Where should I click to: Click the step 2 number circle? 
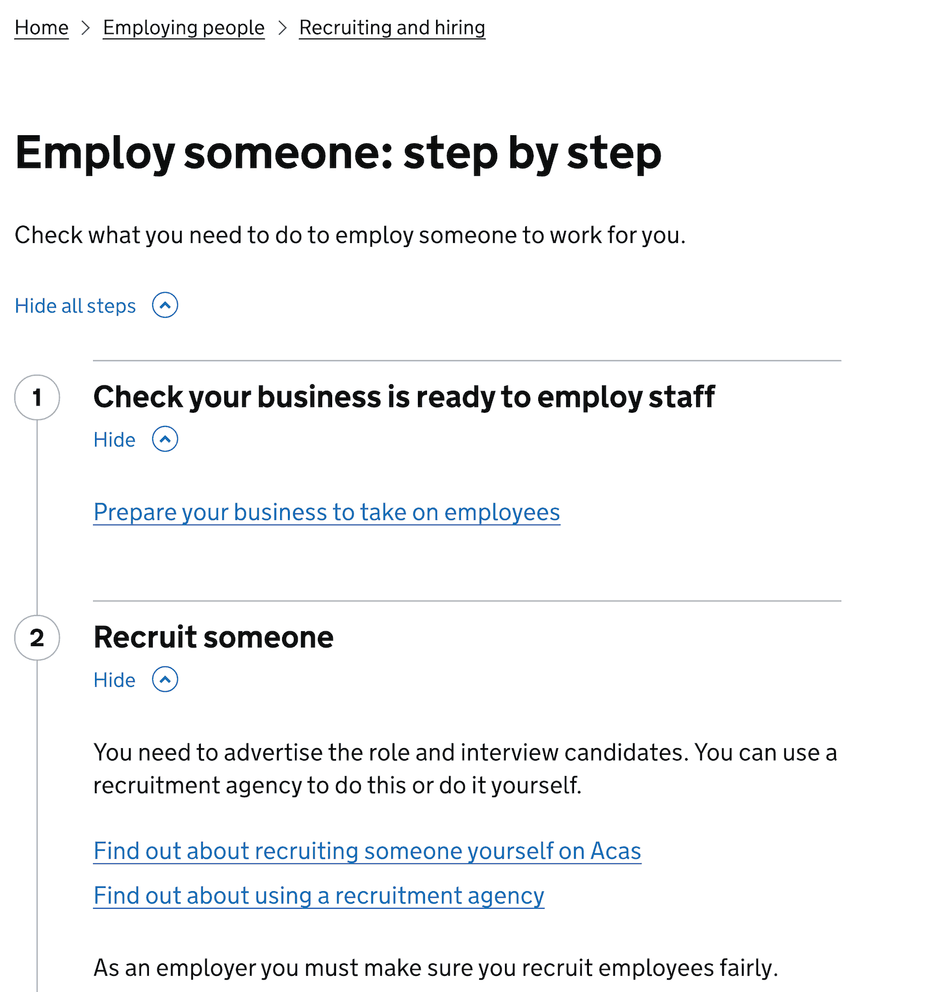pyautogui.click(x=37, y=638)
